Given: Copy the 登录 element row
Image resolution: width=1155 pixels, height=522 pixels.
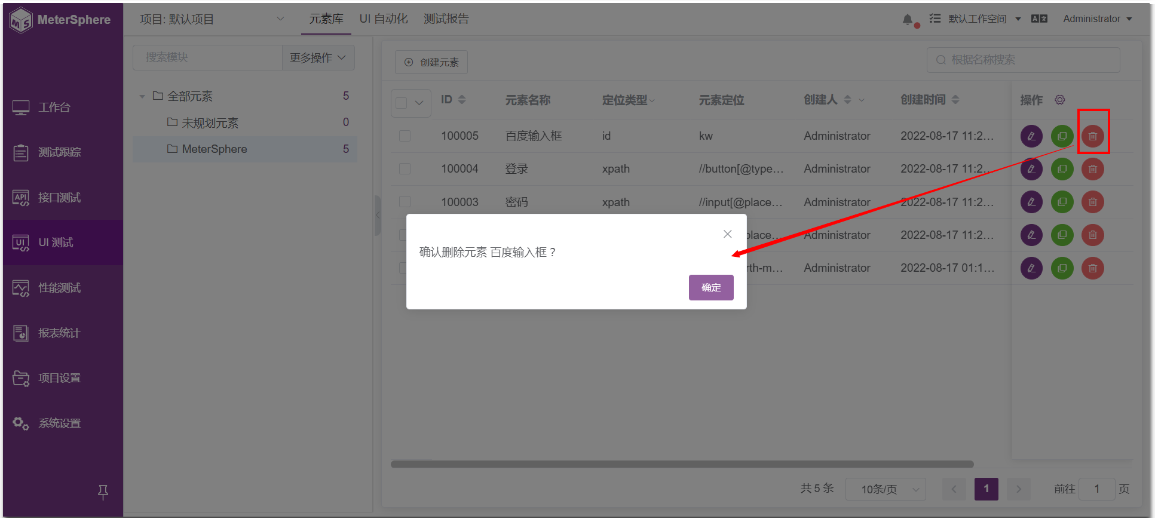Looking at the screenshot, I should click(x=1062, y=169).
